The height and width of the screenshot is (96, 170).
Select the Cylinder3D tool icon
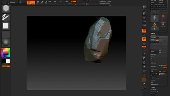click(x=163, y=17)
